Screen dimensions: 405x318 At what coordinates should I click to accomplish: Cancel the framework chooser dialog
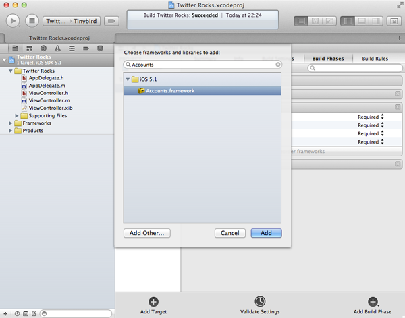tap(230, 233)
